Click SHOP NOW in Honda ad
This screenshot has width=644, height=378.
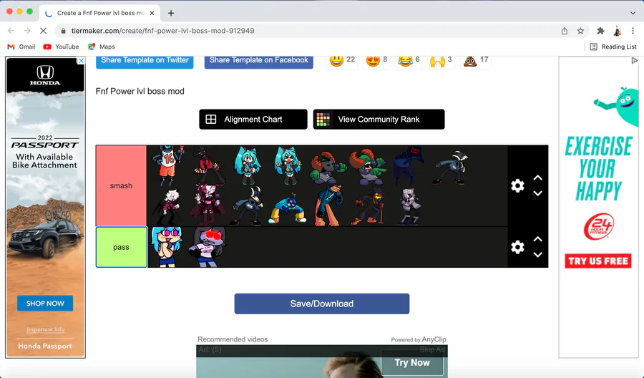pyautogui.click(x=45, y=304)
